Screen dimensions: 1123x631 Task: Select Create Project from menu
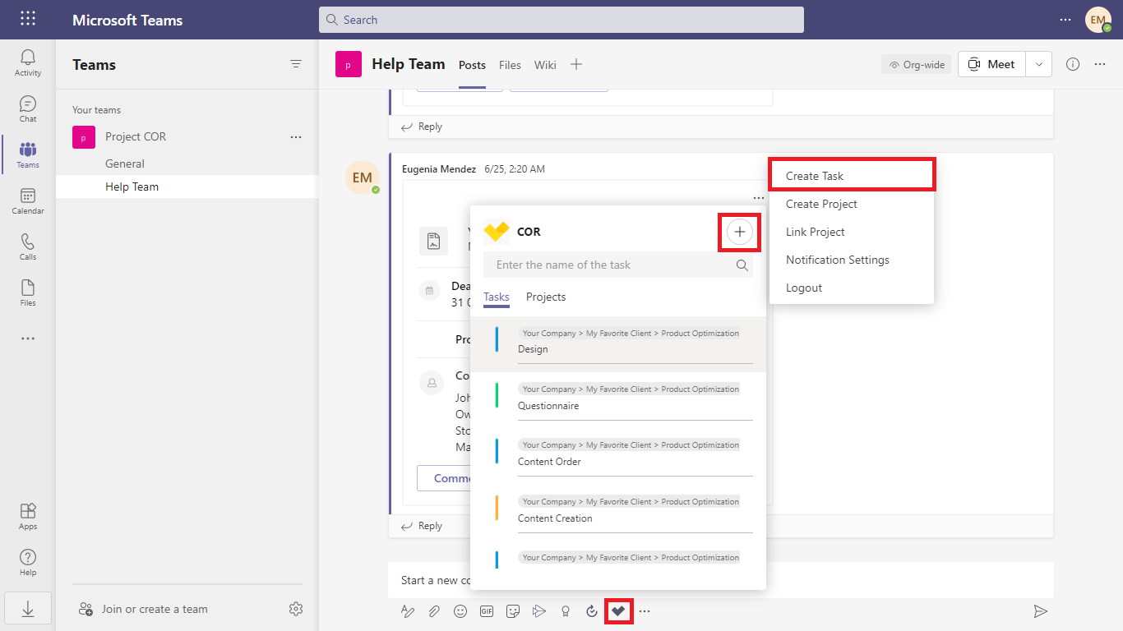(852, 204)
